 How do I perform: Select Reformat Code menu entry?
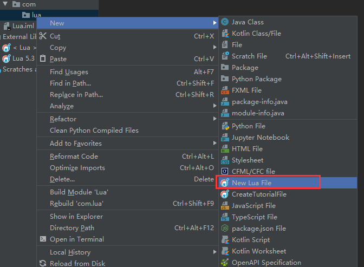coord(128,157)
